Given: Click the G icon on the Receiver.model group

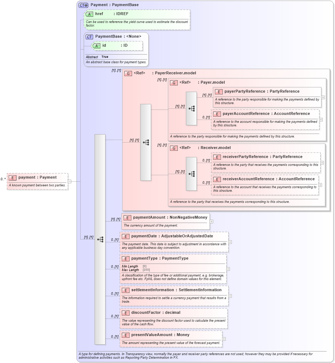Looking at the screenshot, I should click(174, 148).
